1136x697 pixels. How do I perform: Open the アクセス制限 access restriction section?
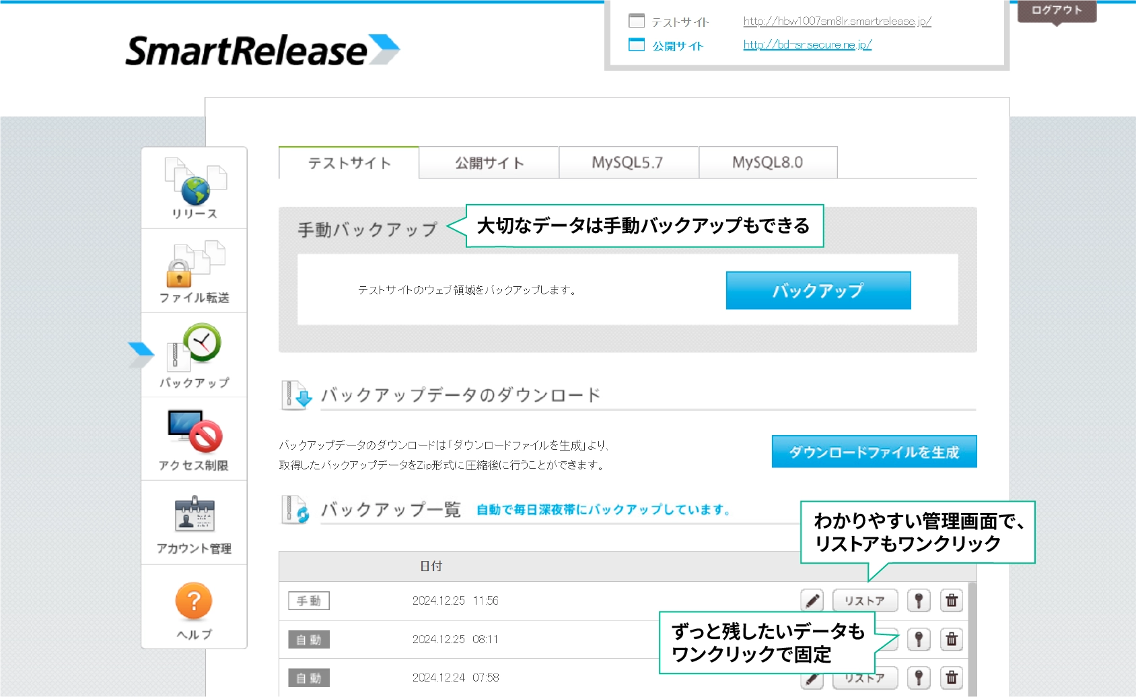point(194,439)
